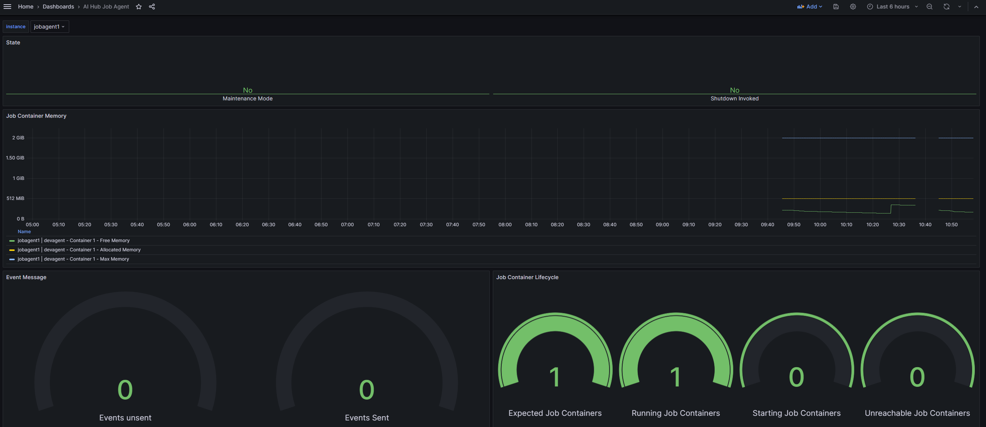This screenshot has width=986, height=427.
Task: Expand auto-refresh interval dropdown
Action: tap(959, 7)
